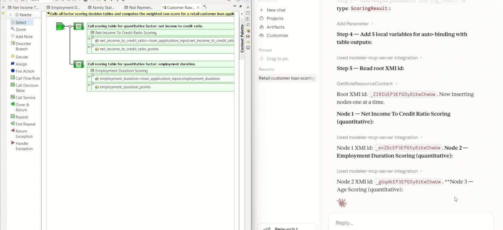Click the Reply message input field

(411, 222)
